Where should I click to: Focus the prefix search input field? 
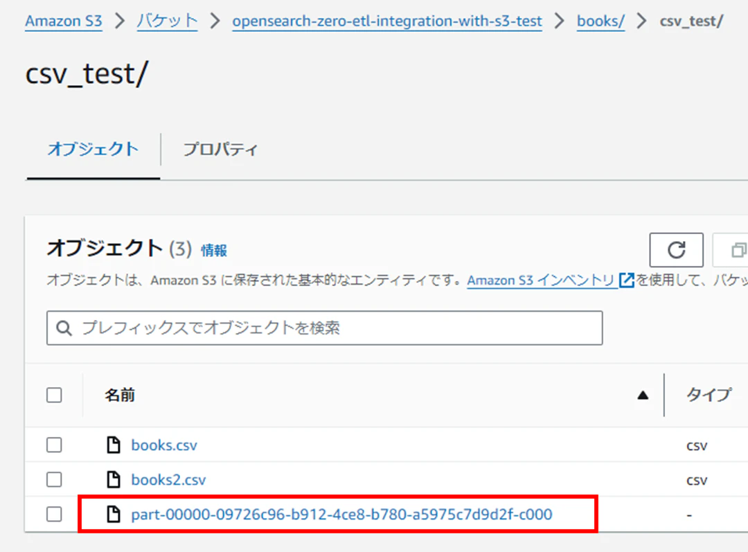(324, 328)
